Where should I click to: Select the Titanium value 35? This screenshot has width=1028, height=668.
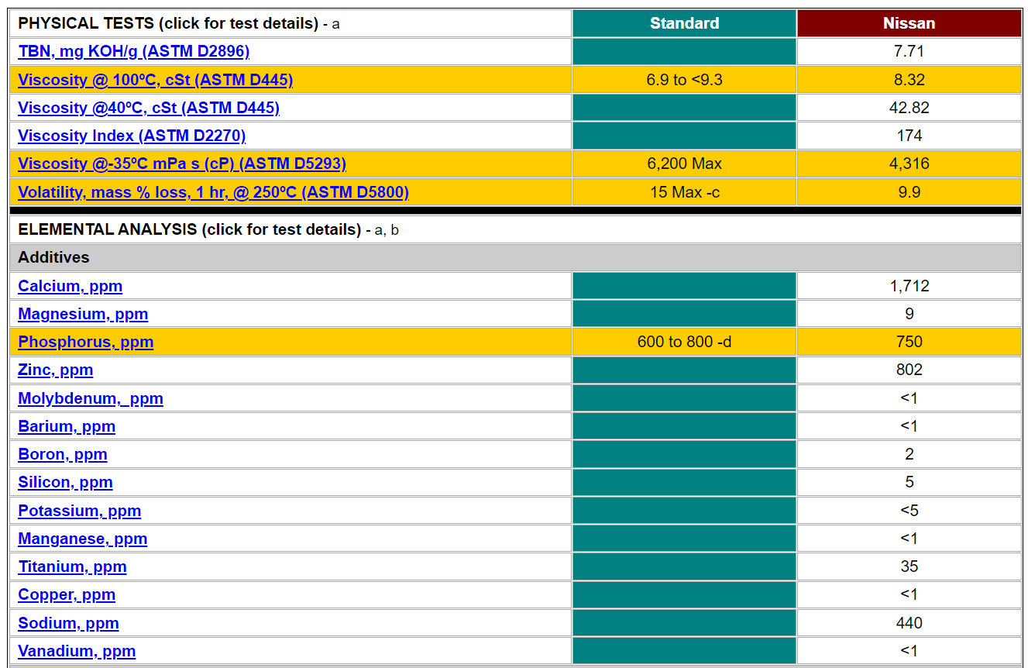909,566
